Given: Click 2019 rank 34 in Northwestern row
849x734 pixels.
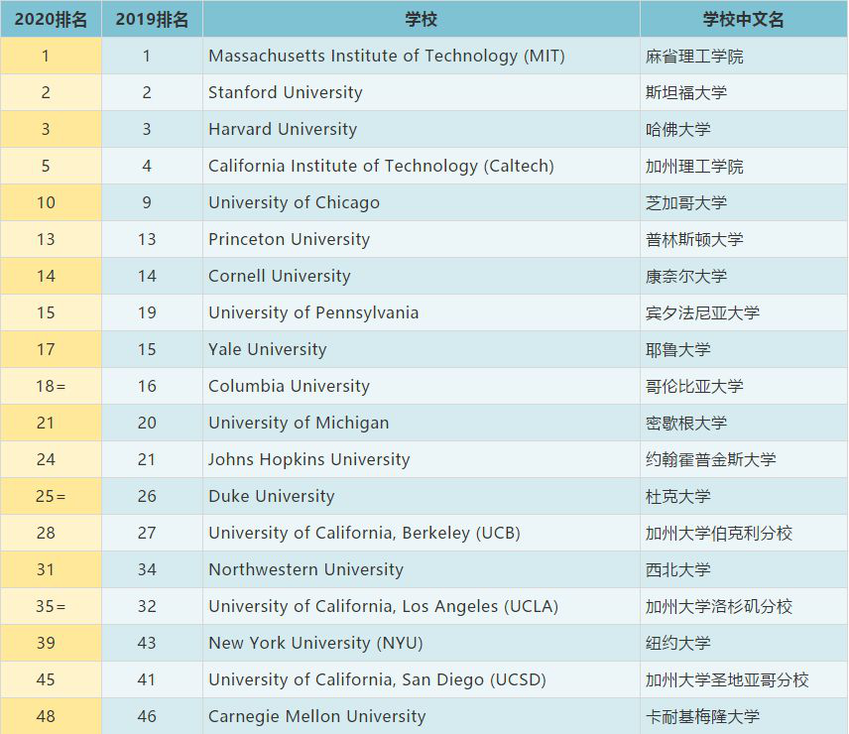Looking at the screenshot, I should click(x=147, y=569).
